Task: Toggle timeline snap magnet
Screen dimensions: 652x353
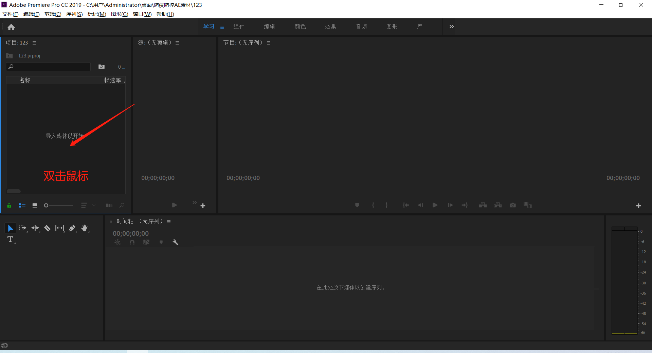Action: (132, 242)
